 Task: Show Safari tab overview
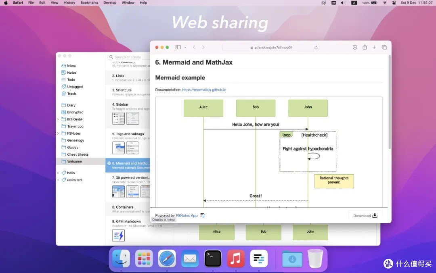point(384,47)
